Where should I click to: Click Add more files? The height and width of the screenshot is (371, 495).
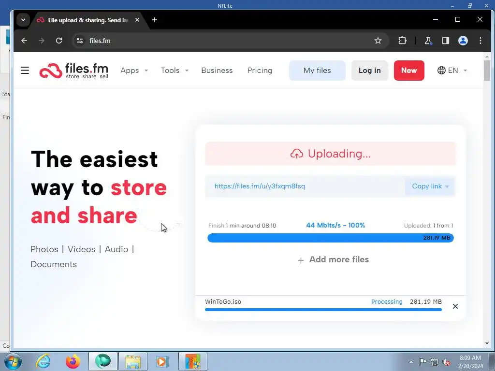(334, 259)
